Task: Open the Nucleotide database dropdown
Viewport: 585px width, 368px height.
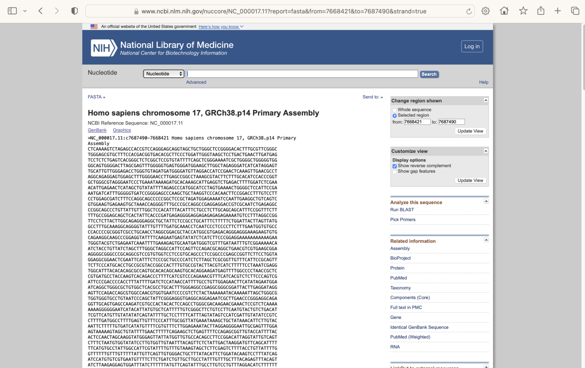Action: 163,74
